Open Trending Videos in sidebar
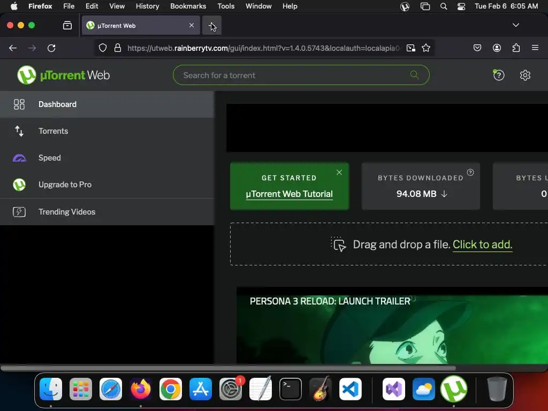 [x=107, y=212]
